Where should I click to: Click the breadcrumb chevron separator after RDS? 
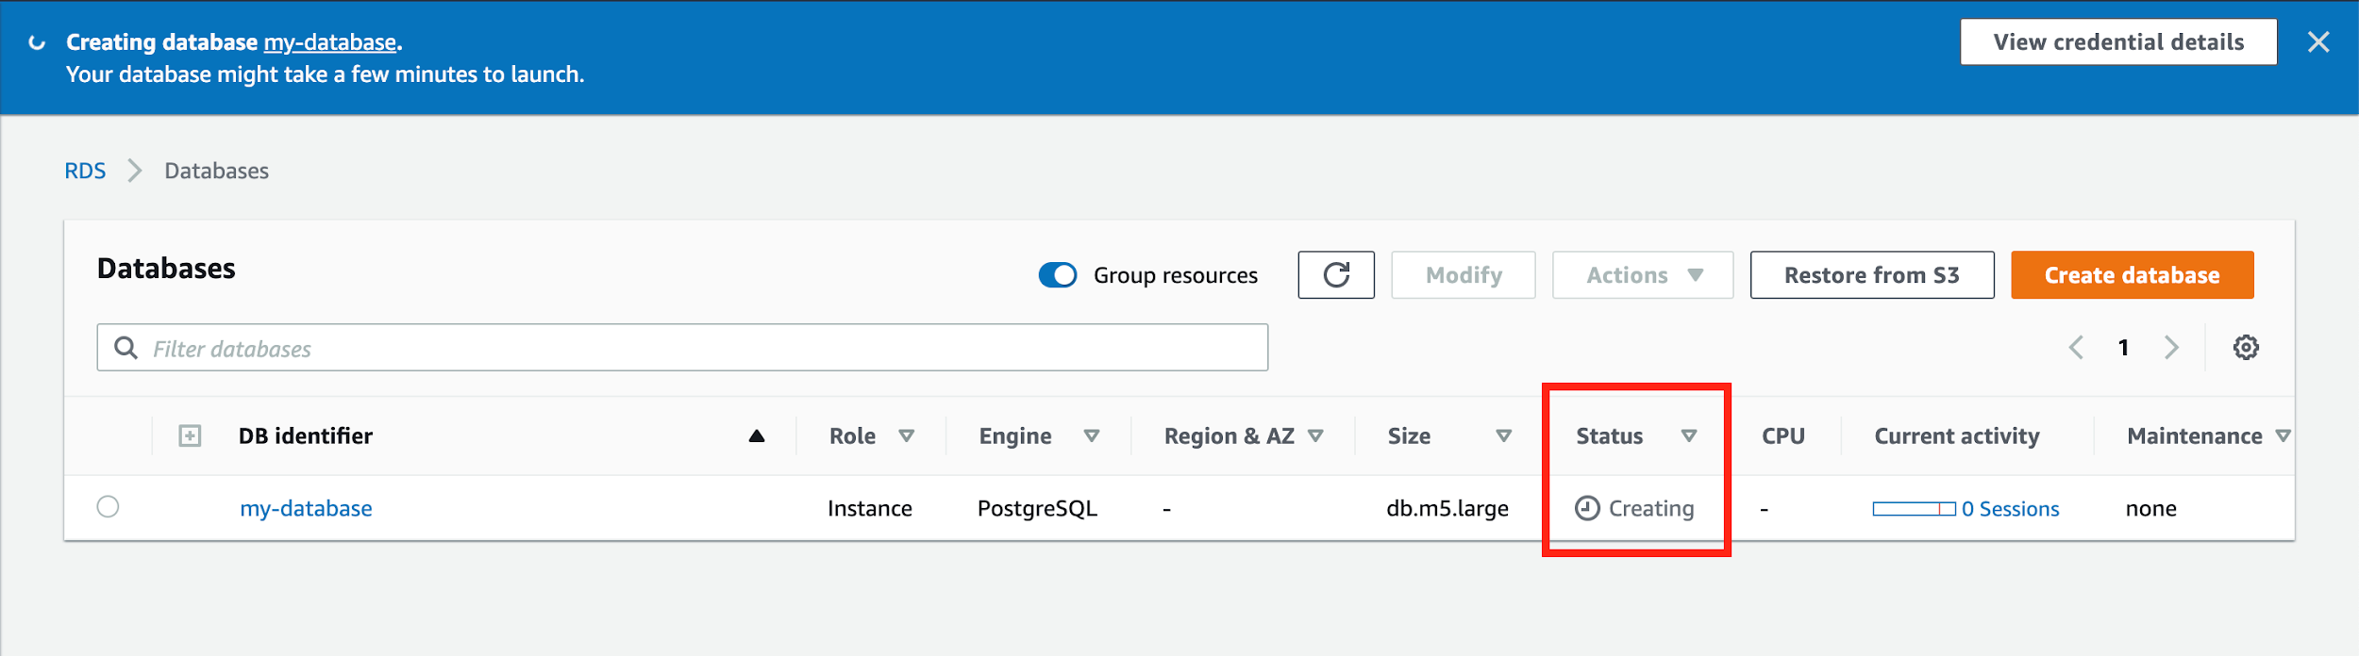(x=135, y=171)
